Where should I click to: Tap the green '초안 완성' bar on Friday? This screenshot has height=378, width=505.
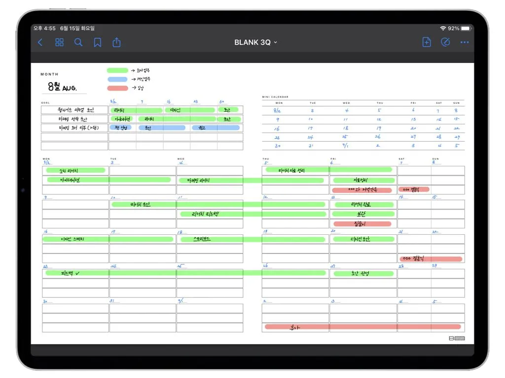click(x=363, y=274)
